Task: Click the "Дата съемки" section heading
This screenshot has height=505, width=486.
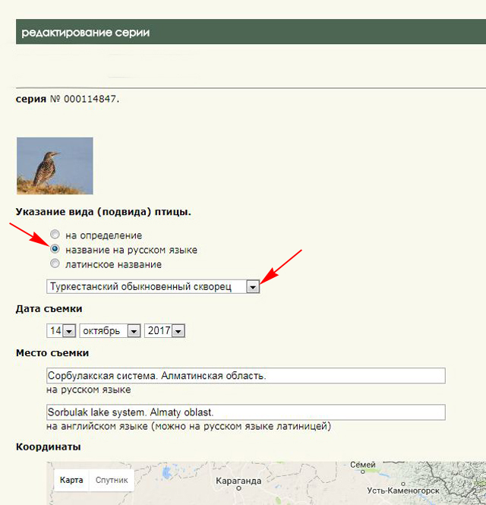Action: click(49, 309)
